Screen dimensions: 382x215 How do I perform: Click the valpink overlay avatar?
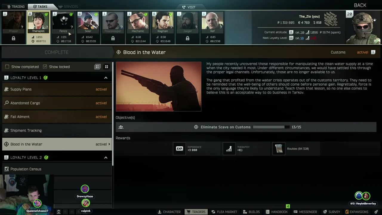click(86, 203)
